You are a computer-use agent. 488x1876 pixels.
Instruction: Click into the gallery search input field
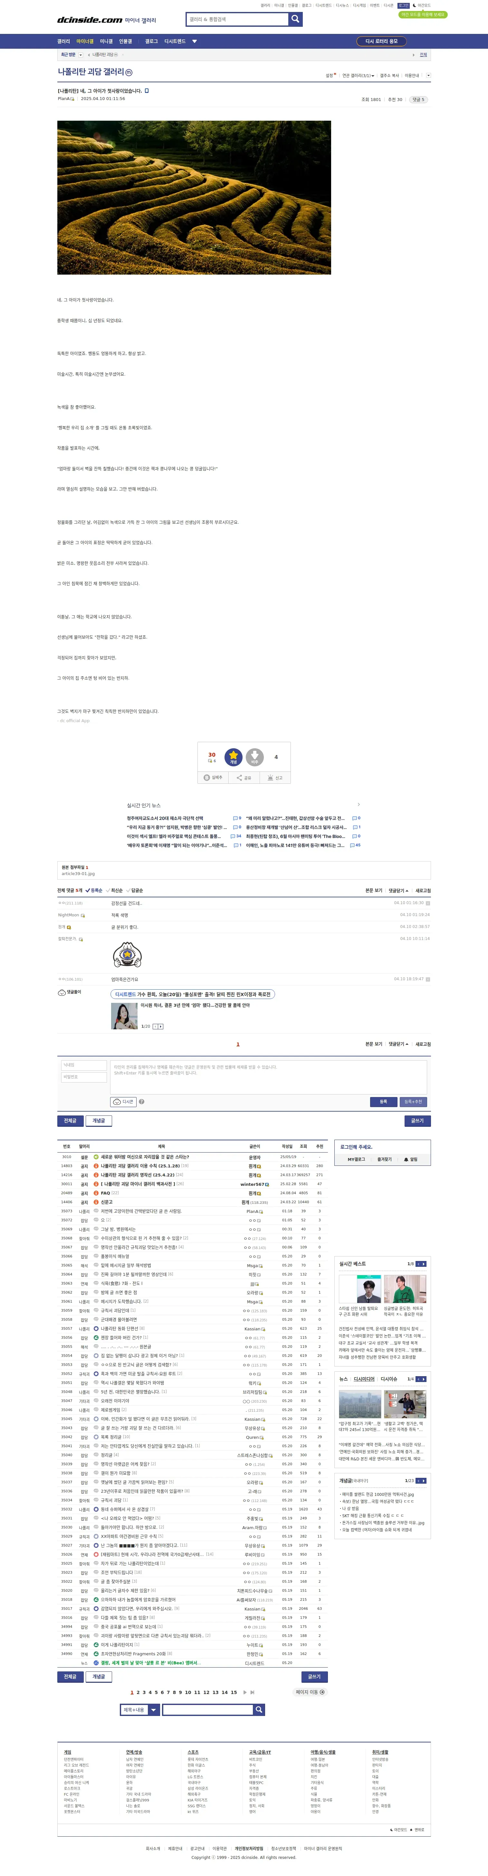237,19
